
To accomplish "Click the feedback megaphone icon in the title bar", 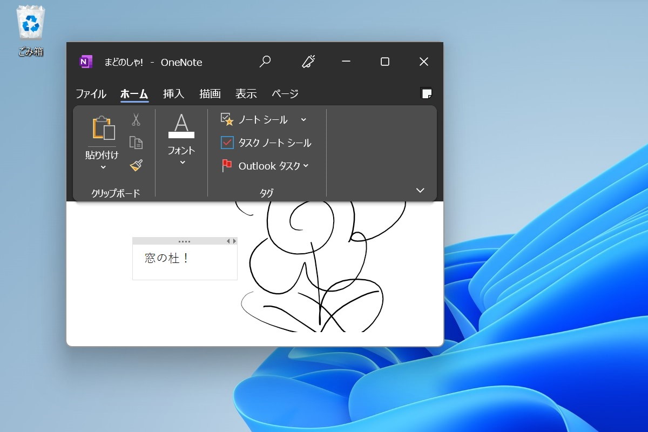I will [308, 62].
